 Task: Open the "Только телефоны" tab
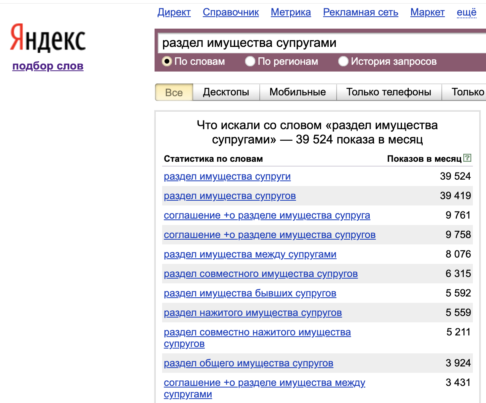pos(389,92)
